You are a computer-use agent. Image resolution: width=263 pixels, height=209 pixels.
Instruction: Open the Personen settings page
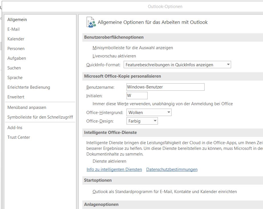click(16, 49)
